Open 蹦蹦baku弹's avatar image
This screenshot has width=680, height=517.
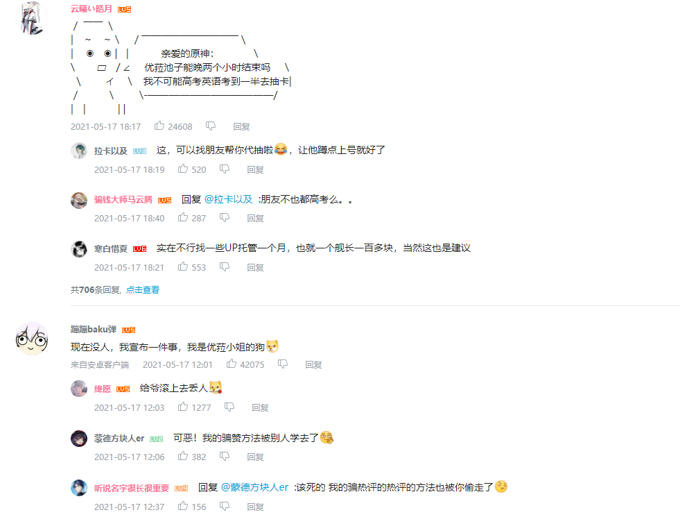click(x=32, y=339)
